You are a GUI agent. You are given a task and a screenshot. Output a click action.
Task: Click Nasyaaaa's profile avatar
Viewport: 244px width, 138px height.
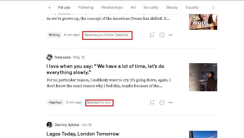(49, 57)
